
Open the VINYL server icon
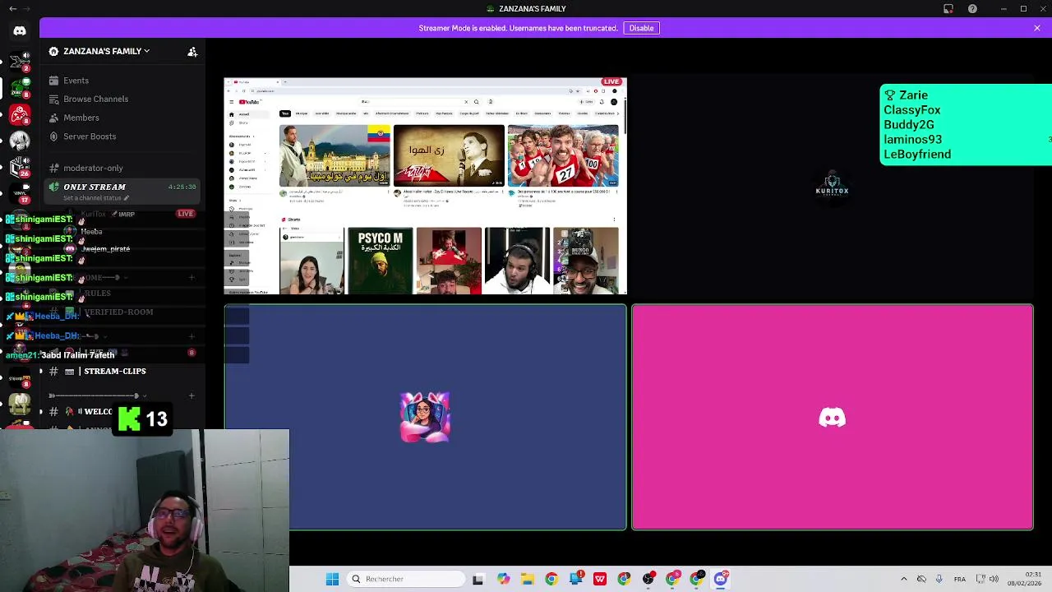point(20,196)
